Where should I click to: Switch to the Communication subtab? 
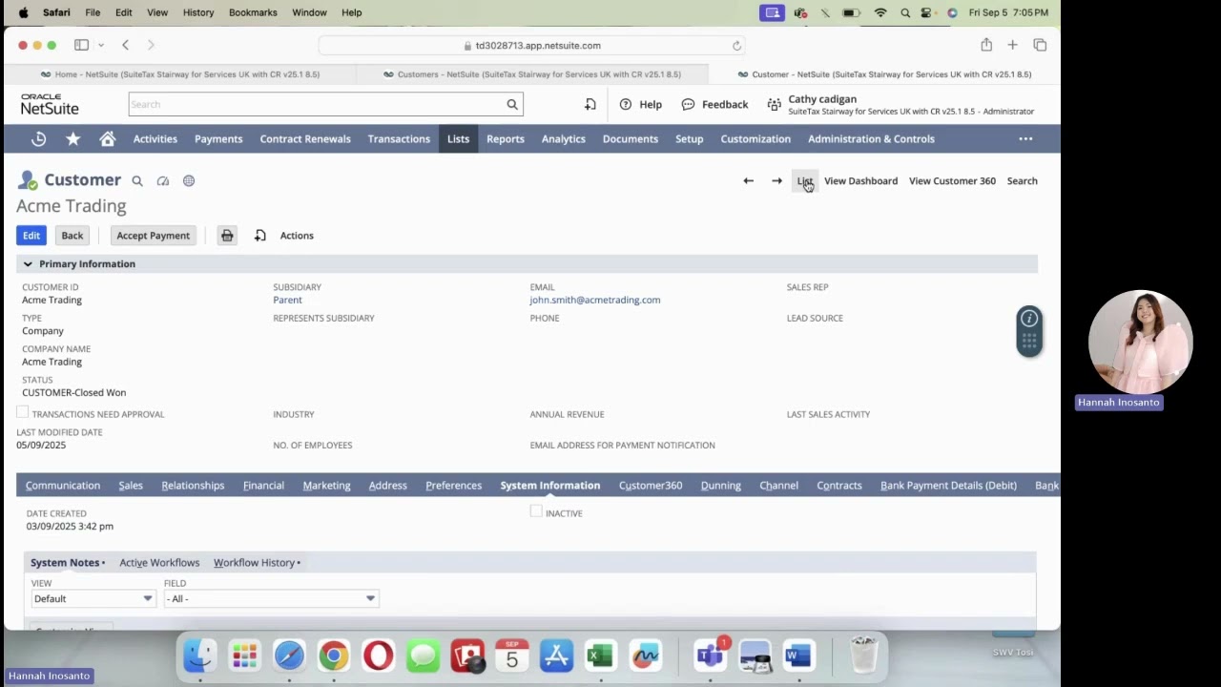point(63,486)
